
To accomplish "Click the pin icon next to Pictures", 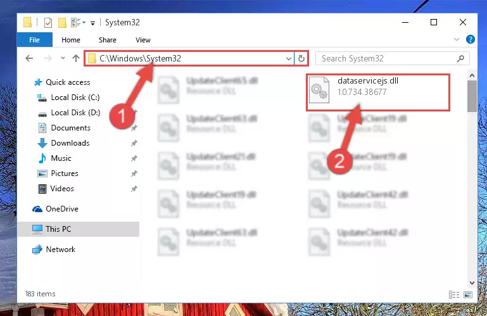I will pyautogui.click(x=134, y=174).
